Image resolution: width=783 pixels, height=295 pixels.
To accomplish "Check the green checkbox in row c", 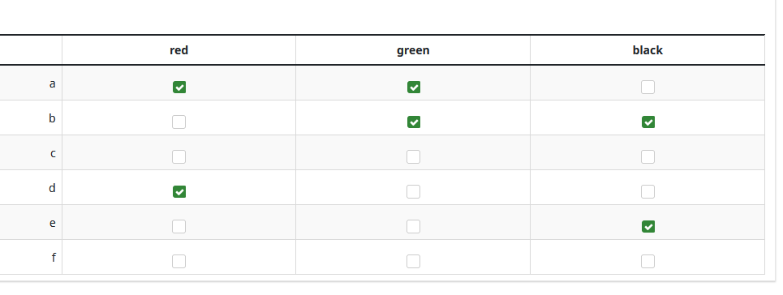I will pyautogui.click(x=414, y=156).
